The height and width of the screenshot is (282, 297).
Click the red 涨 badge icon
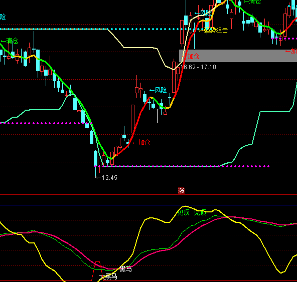(x=181, y=191)
